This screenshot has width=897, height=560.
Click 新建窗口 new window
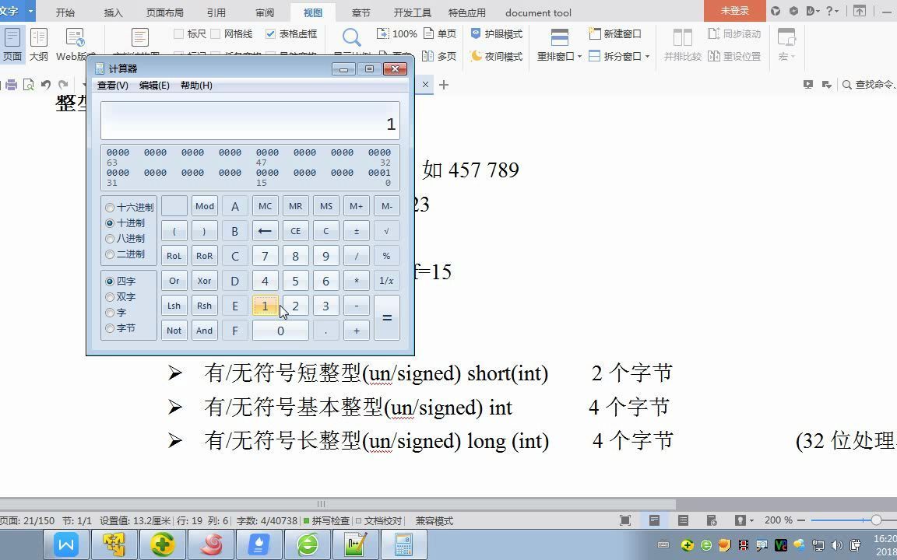coord(615,33)
